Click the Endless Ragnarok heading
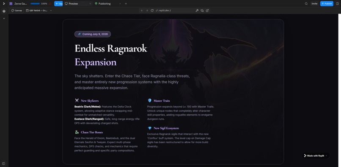The height and width of the screenshot is (167, 341). (111, 48)
